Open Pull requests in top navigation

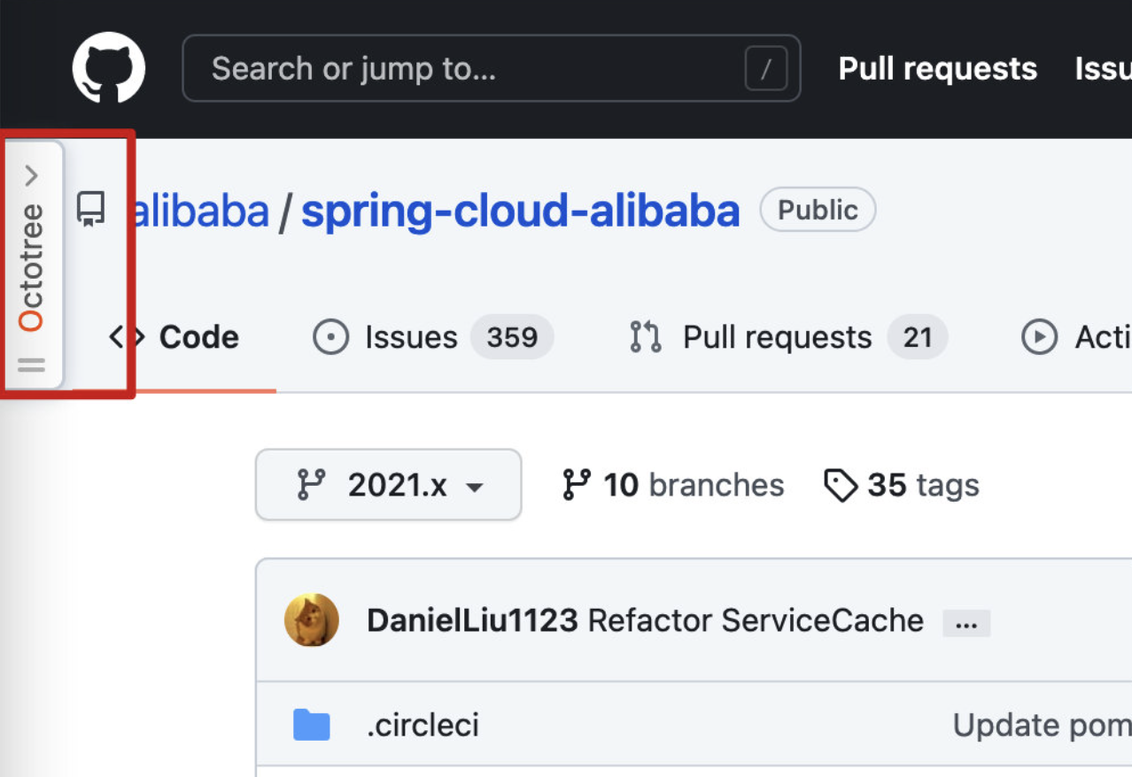point(937,68)
